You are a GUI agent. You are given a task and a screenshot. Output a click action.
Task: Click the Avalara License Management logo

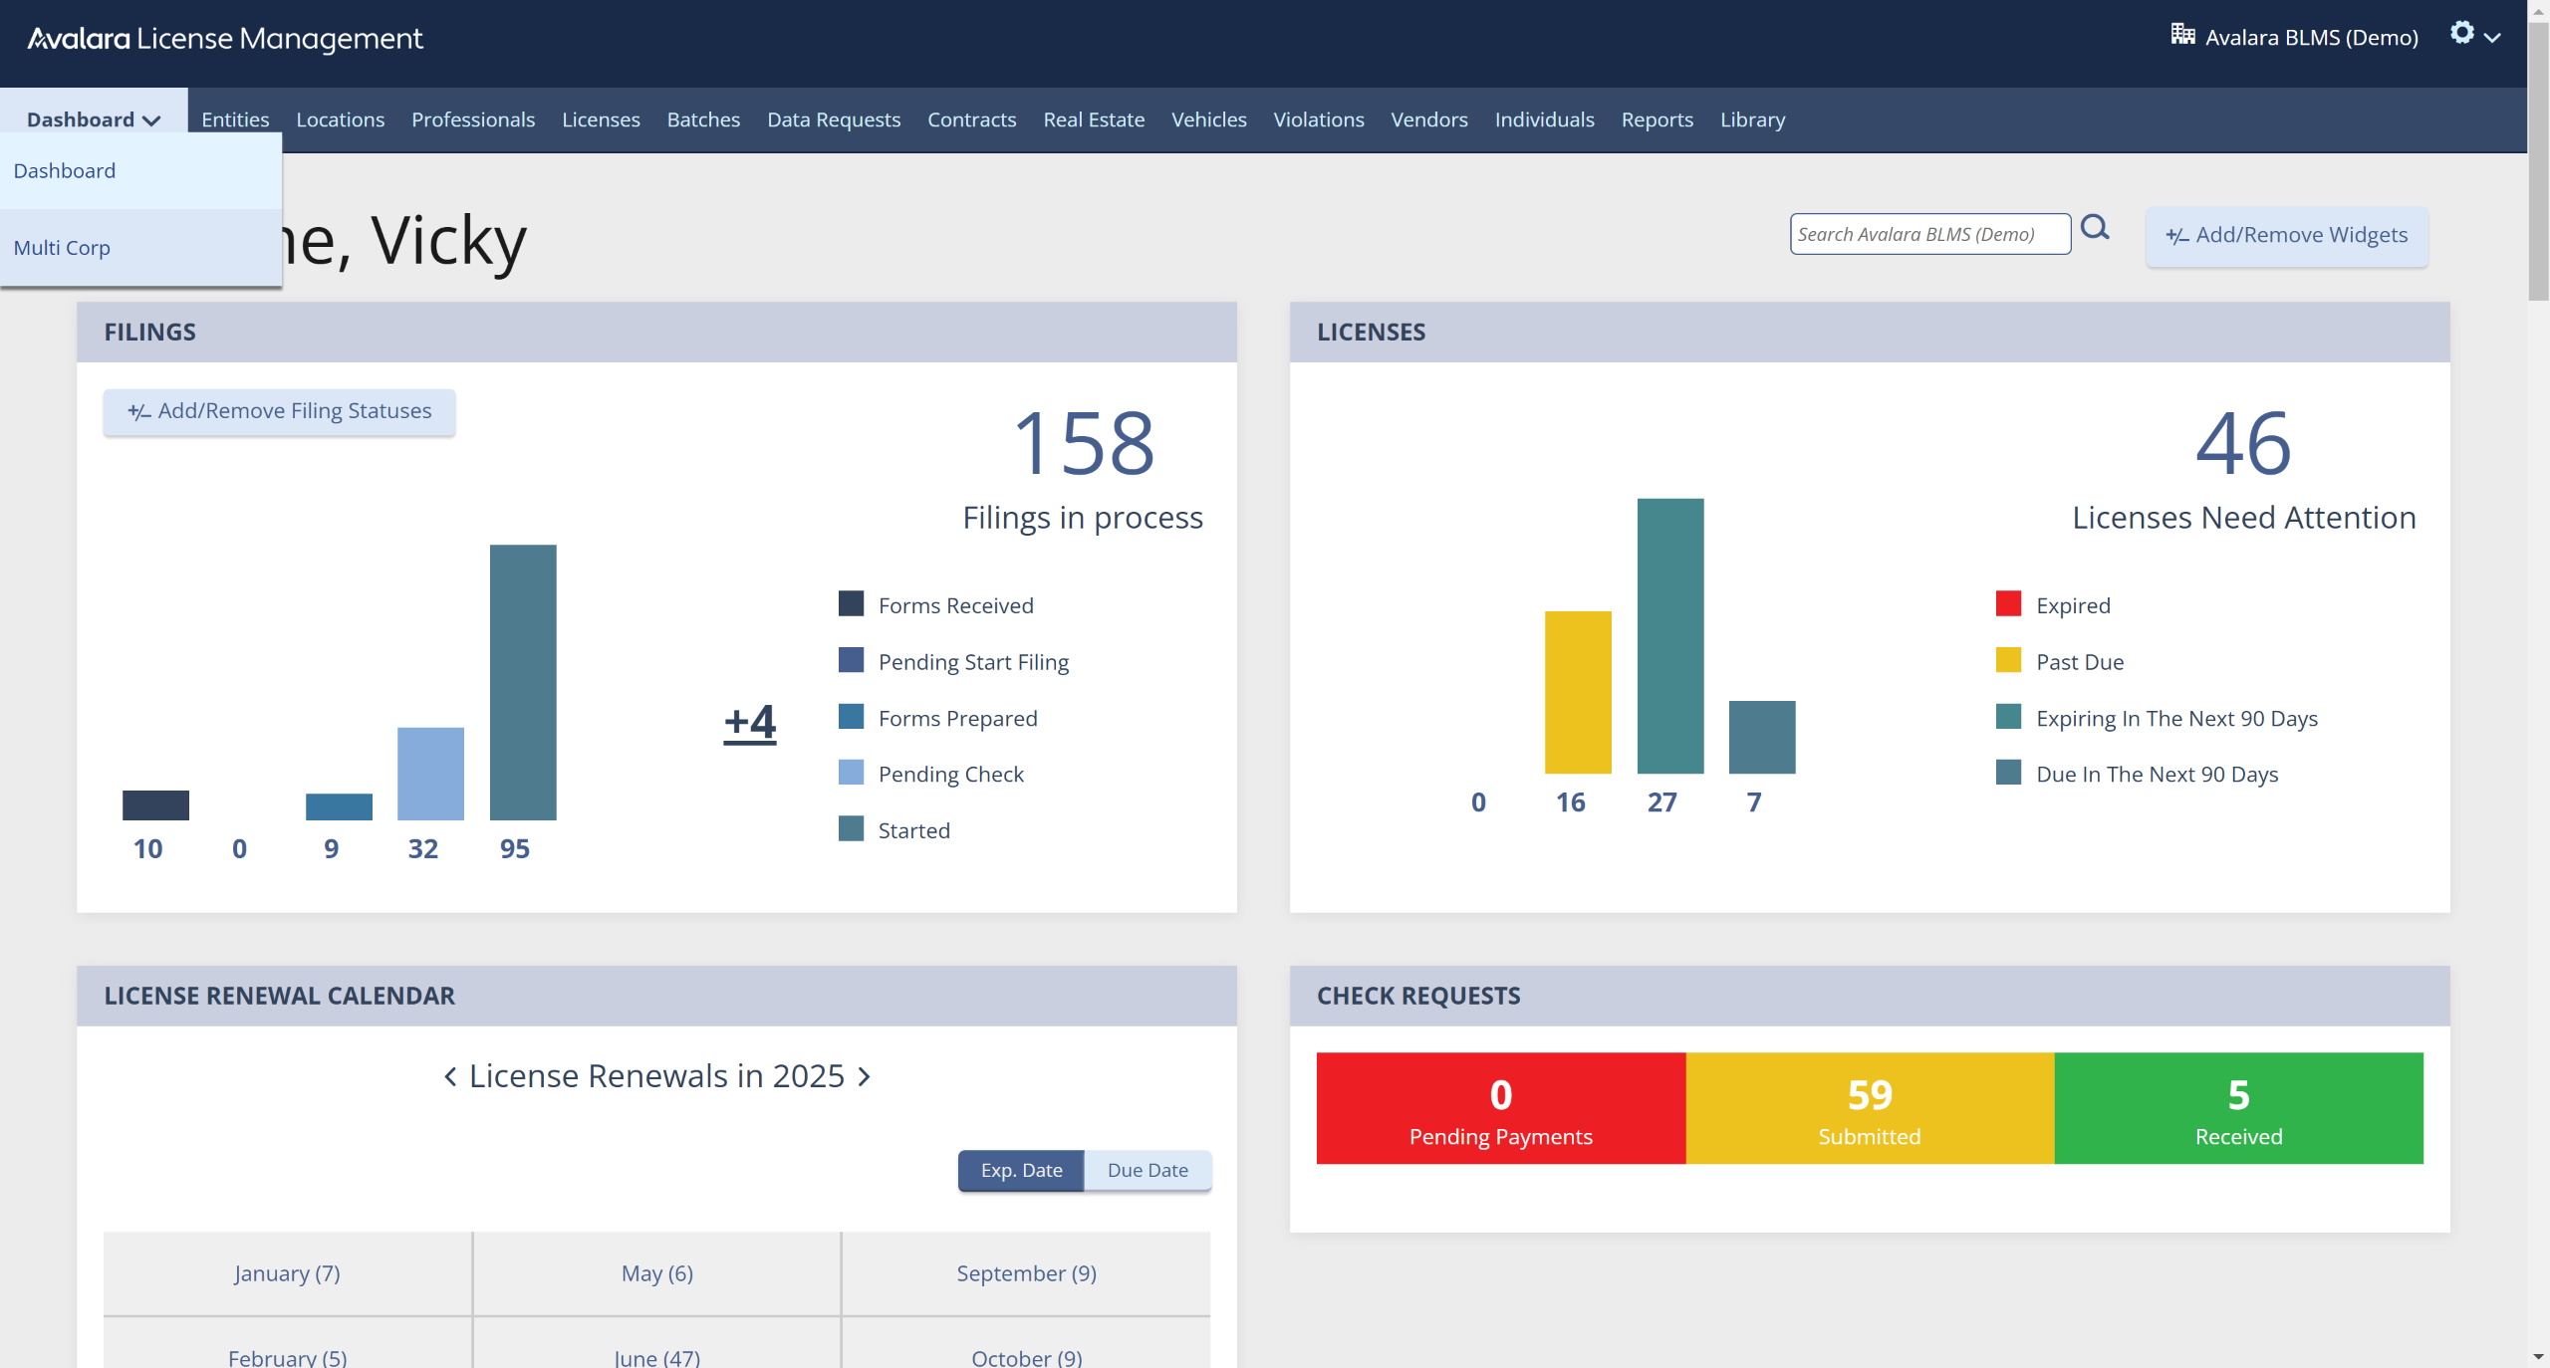[225, 39]
